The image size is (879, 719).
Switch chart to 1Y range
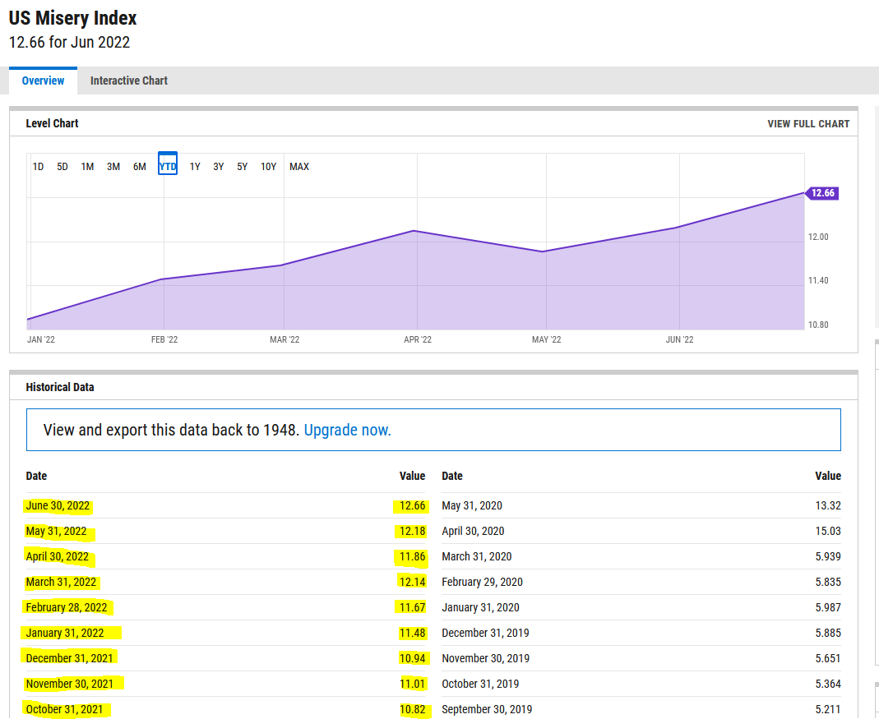point(195,167)
